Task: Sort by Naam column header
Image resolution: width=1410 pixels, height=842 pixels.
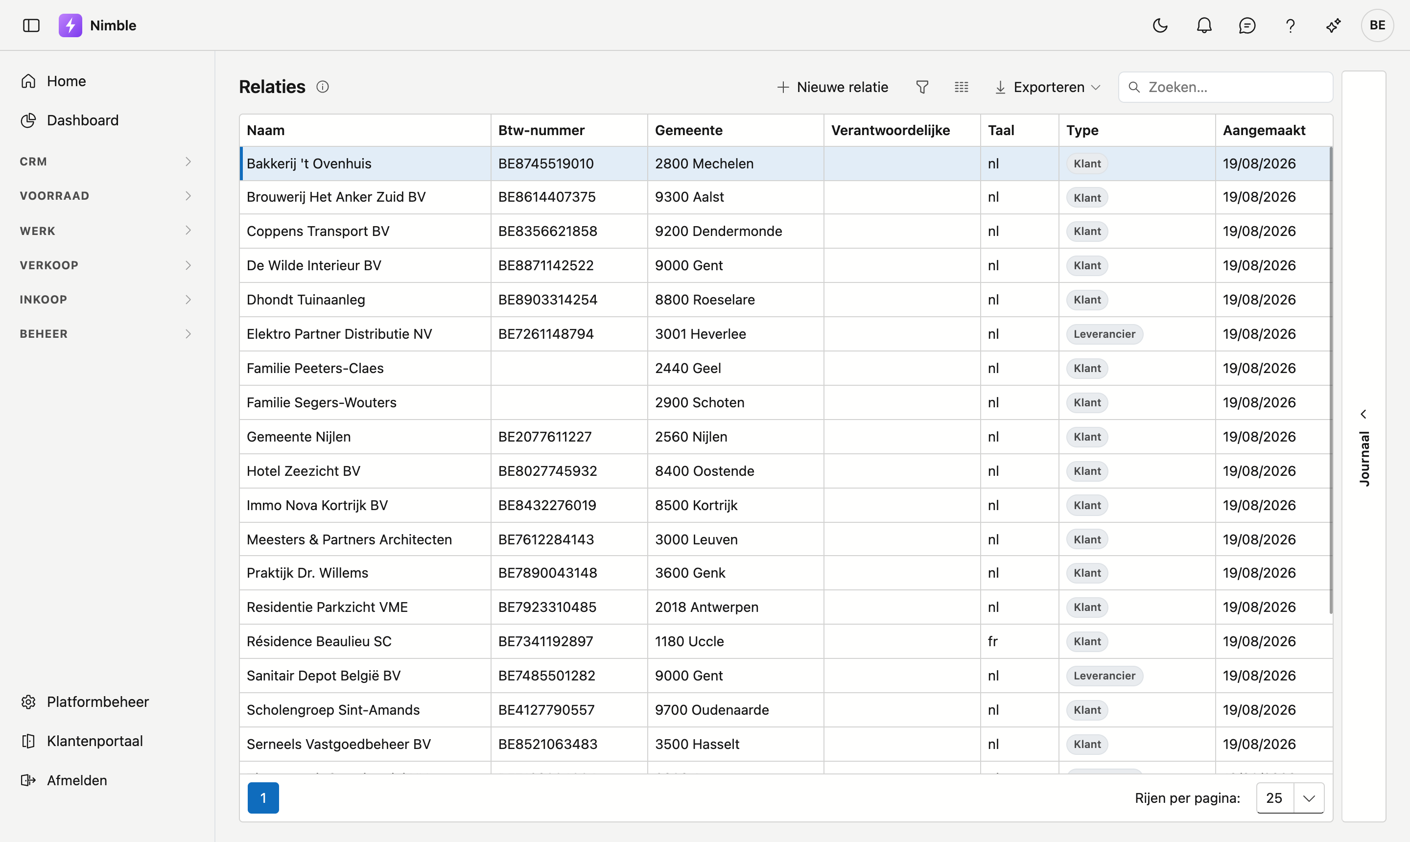Action: pos(365,131)
